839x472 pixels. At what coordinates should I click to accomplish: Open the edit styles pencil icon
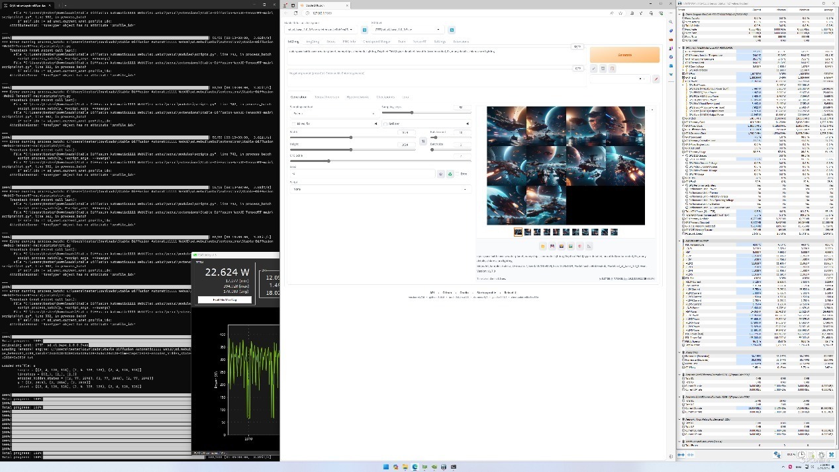click(x=656, y=79)
